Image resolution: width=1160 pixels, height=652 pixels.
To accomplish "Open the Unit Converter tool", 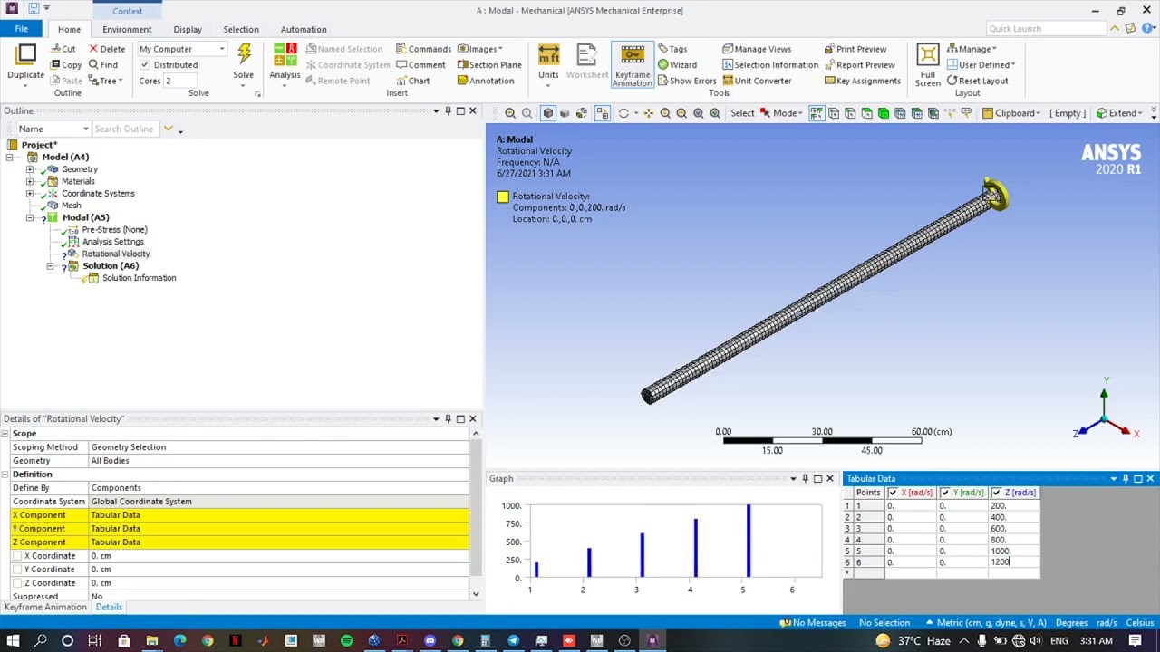I will click(x=756, y=81).
